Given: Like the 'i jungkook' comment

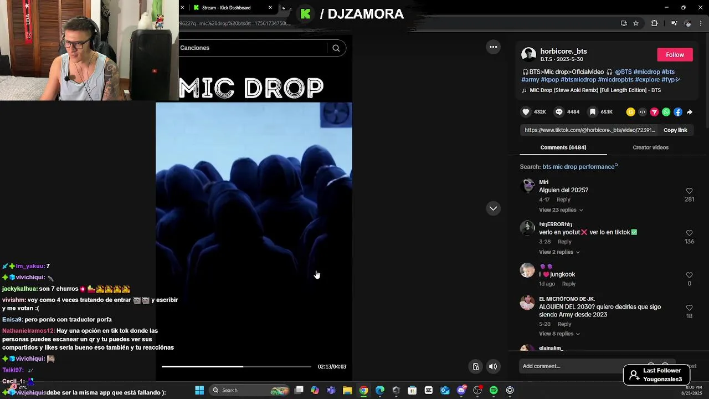Looking at the screenshot, I should coord(689,275).
